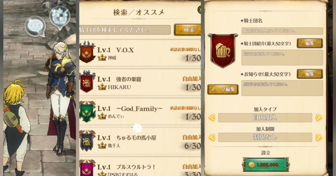
Task: Click the left arrow for 加入タイプ
Action: click(212, 118)
